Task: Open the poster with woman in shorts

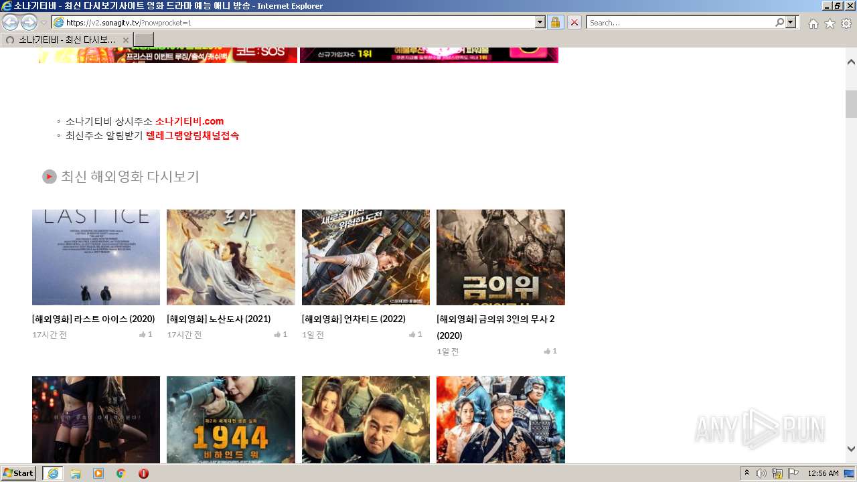Action: 96,420
